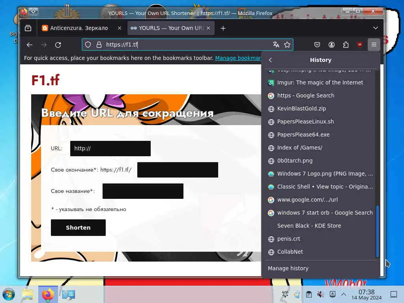Open the file manager folder taskbar icon
The height and width of the screenshot is (303, 404).
pos(28,294)
